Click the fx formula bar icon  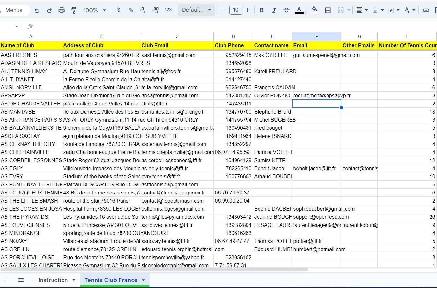click(x=30, y=27)
